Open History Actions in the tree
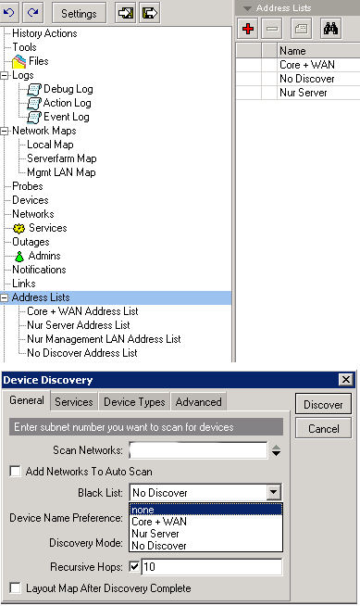This screenshot has height=606, width=360. pos(44,33)
